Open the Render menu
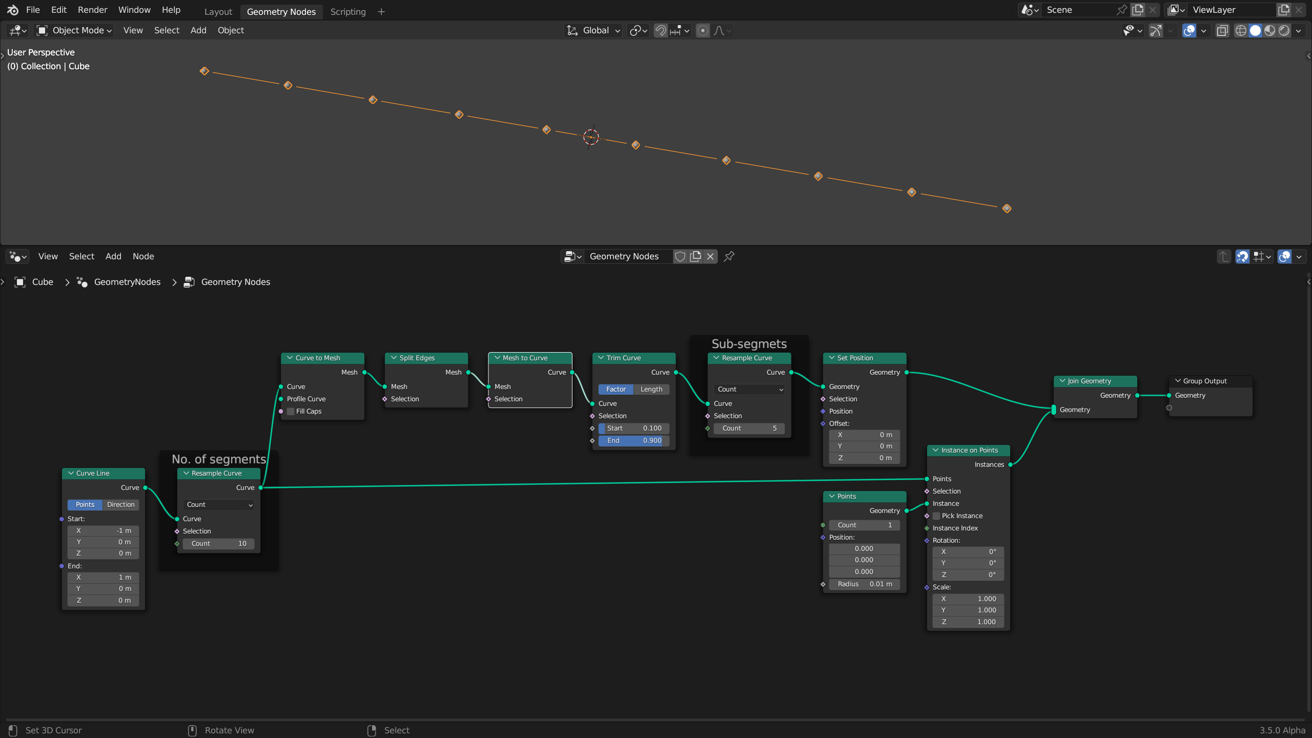 point(92,10)
